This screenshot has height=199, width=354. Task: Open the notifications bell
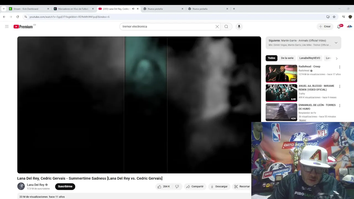tap(339, 27)
